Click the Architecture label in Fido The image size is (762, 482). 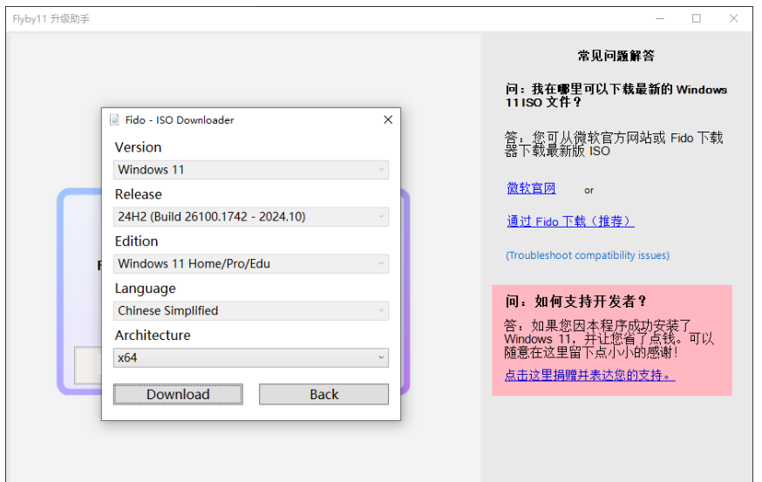coord(153,336)
